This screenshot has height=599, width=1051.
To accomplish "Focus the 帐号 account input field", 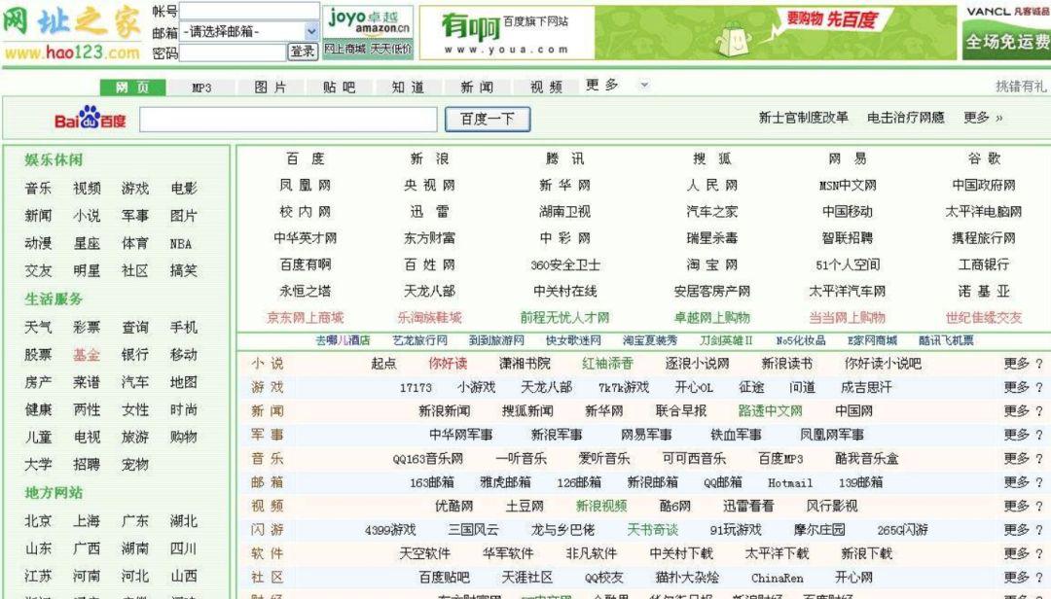I will [x=249, y=11].
